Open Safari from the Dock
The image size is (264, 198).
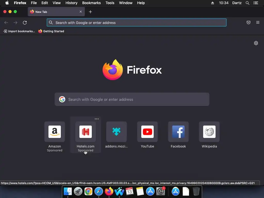(99, 192)
